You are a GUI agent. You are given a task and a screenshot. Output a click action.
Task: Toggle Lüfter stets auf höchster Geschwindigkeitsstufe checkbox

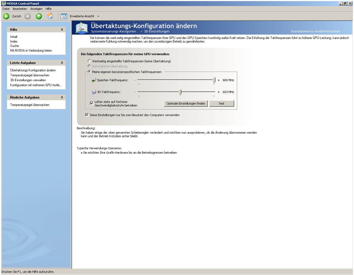[x=92, y=103]
